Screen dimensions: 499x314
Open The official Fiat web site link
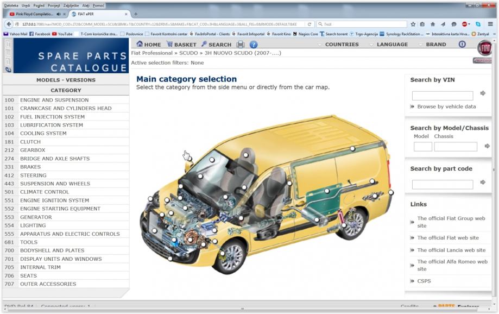(448, 238)
